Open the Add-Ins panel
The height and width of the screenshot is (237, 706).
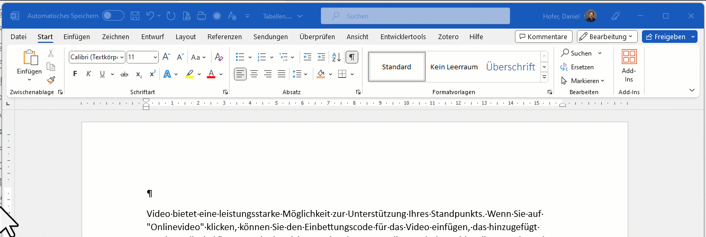tap(629, 66)
